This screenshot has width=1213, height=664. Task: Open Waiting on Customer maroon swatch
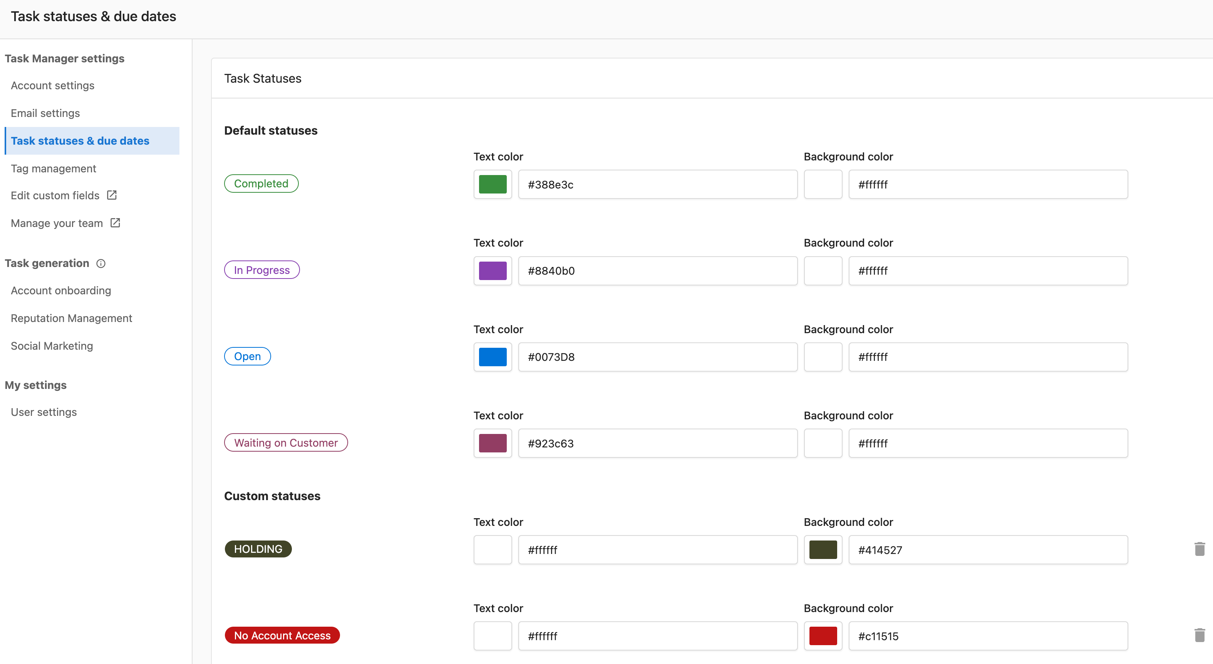[493, 443]
